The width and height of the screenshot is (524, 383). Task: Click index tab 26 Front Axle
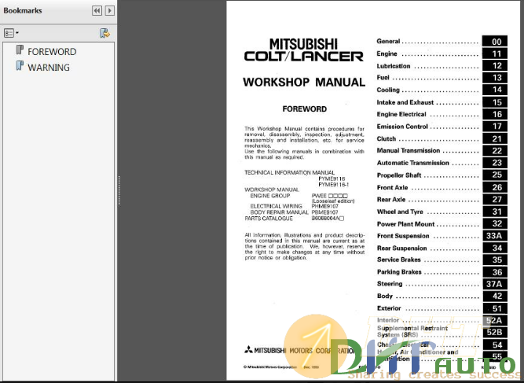[495, 187]
